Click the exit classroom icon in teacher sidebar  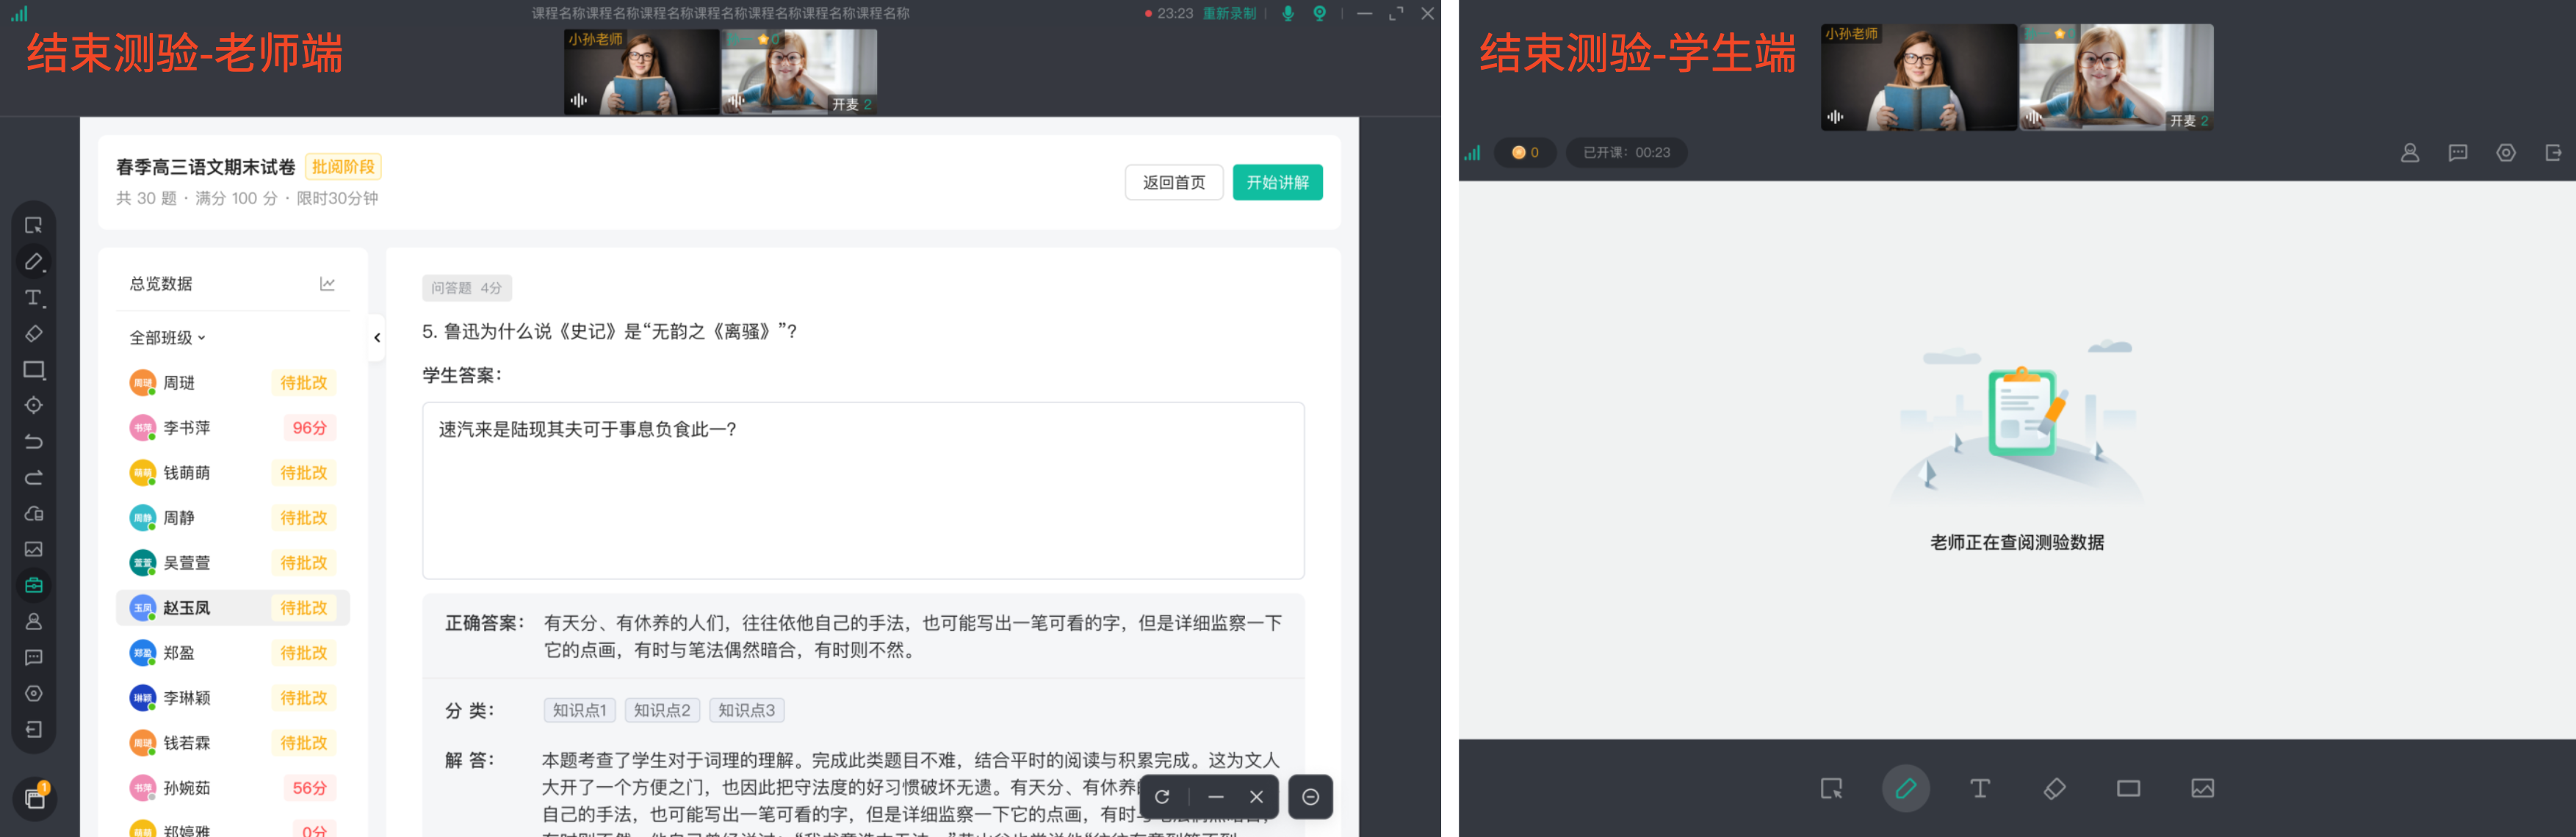(x=33, y=730)
